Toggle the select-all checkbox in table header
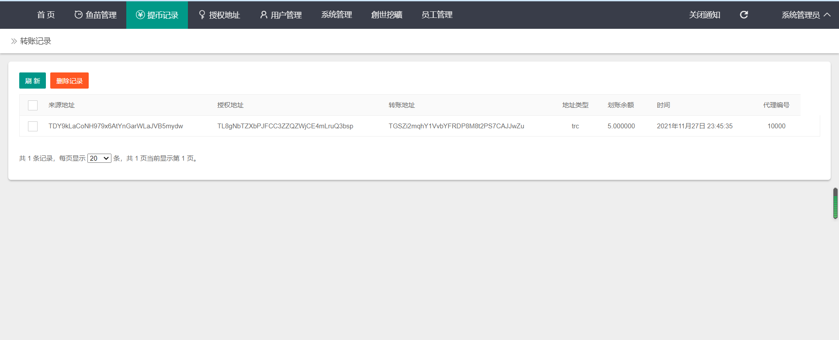839x340 pixels. pos(33,105)
